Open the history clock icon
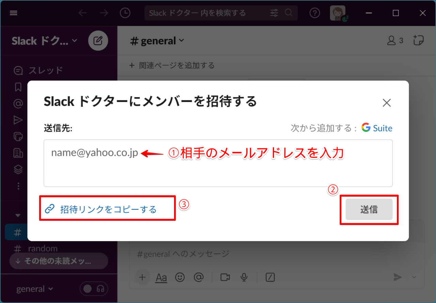The height and width of the screenshot is (303, 436). (x=125, y=13)
